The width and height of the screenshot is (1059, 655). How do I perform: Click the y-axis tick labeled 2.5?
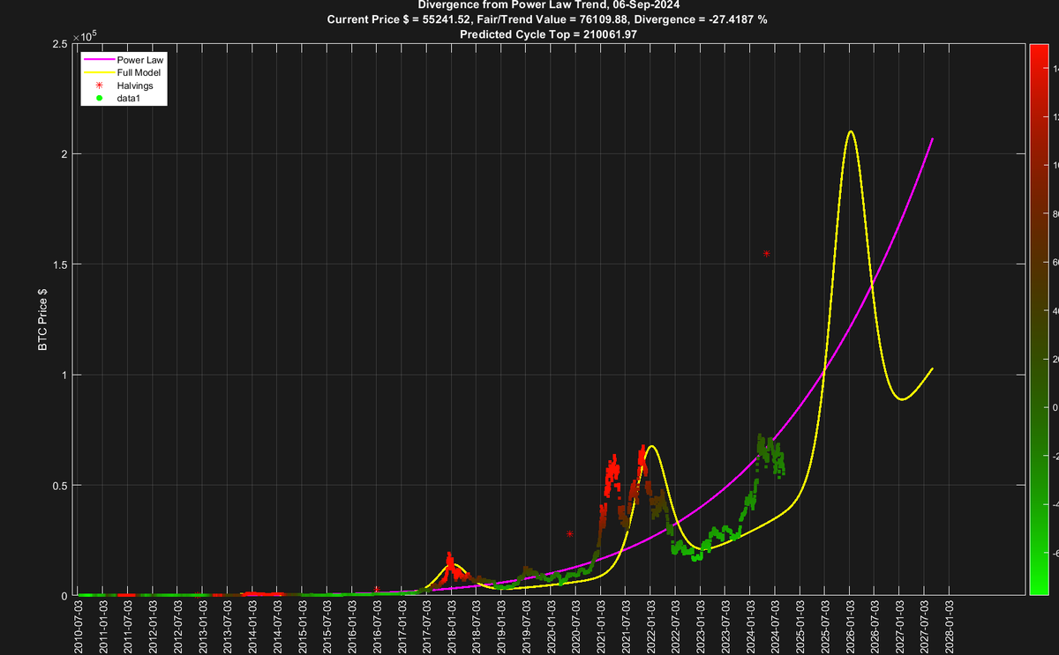[x=60, y=44]
